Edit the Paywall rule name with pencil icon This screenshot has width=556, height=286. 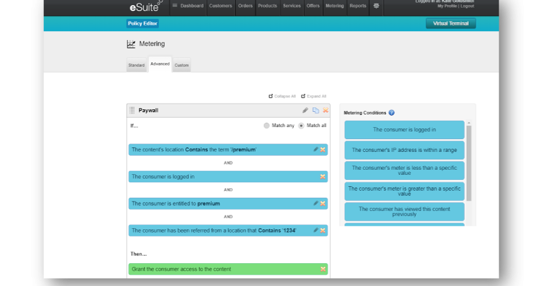[x=305, y=111]
